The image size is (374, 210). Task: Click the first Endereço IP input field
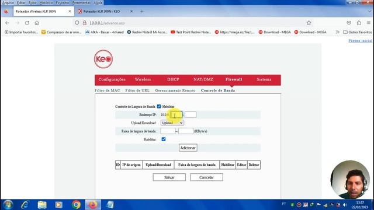pos(176,115)
